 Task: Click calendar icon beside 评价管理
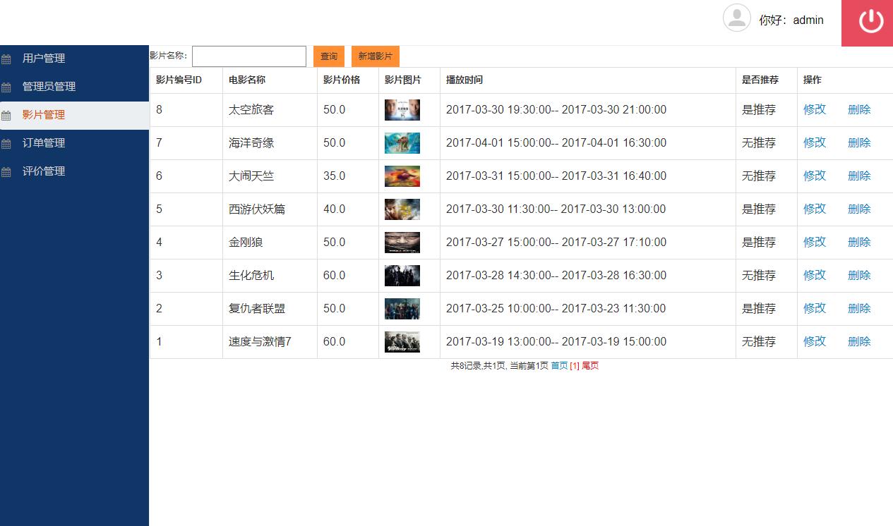tap(6, 172)
